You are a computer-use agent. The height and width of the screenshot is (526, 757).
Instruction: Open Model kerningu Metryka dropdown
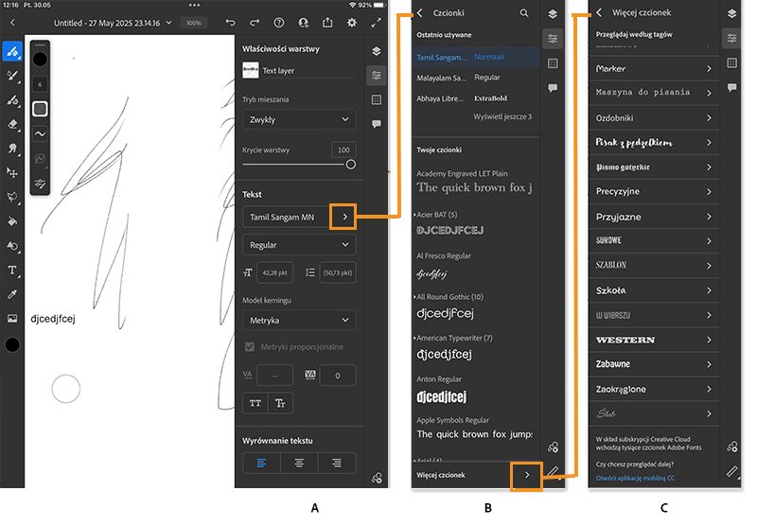[x=299, y=321]
